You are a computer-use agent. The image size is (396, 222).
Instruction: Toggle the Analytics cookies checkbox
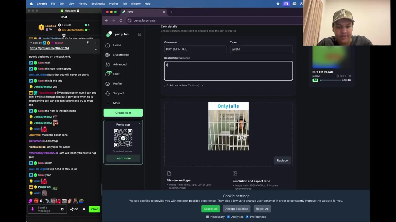pos(228,217)
